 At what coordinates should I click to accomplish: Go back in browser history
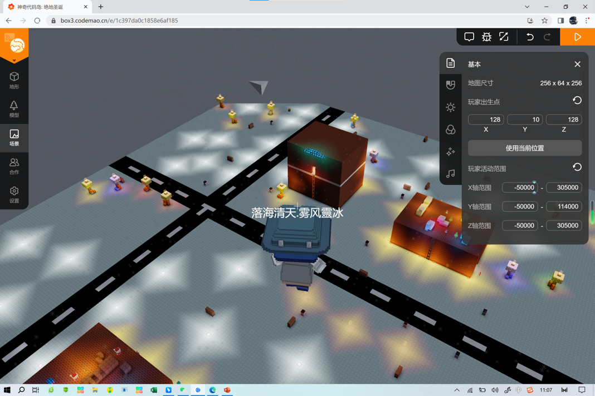(x=9, y=21)
